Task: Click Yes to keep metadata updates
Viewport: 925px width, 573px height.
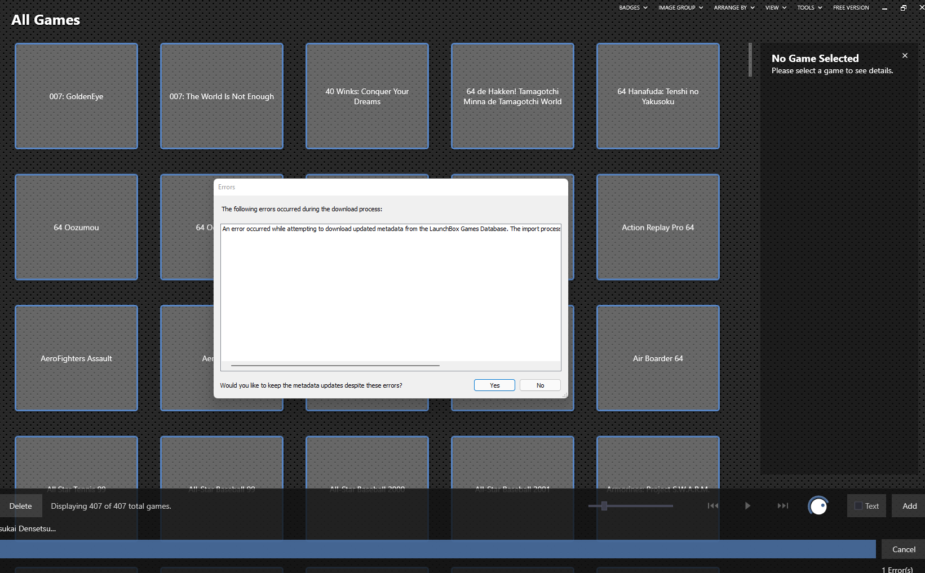Action: [494, 385]
